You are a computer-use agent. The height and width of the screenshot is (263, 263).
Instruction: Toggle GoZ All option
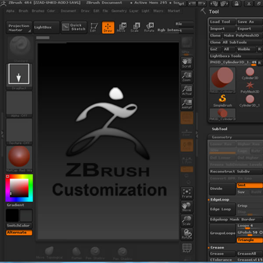click(x=229, y=49)
